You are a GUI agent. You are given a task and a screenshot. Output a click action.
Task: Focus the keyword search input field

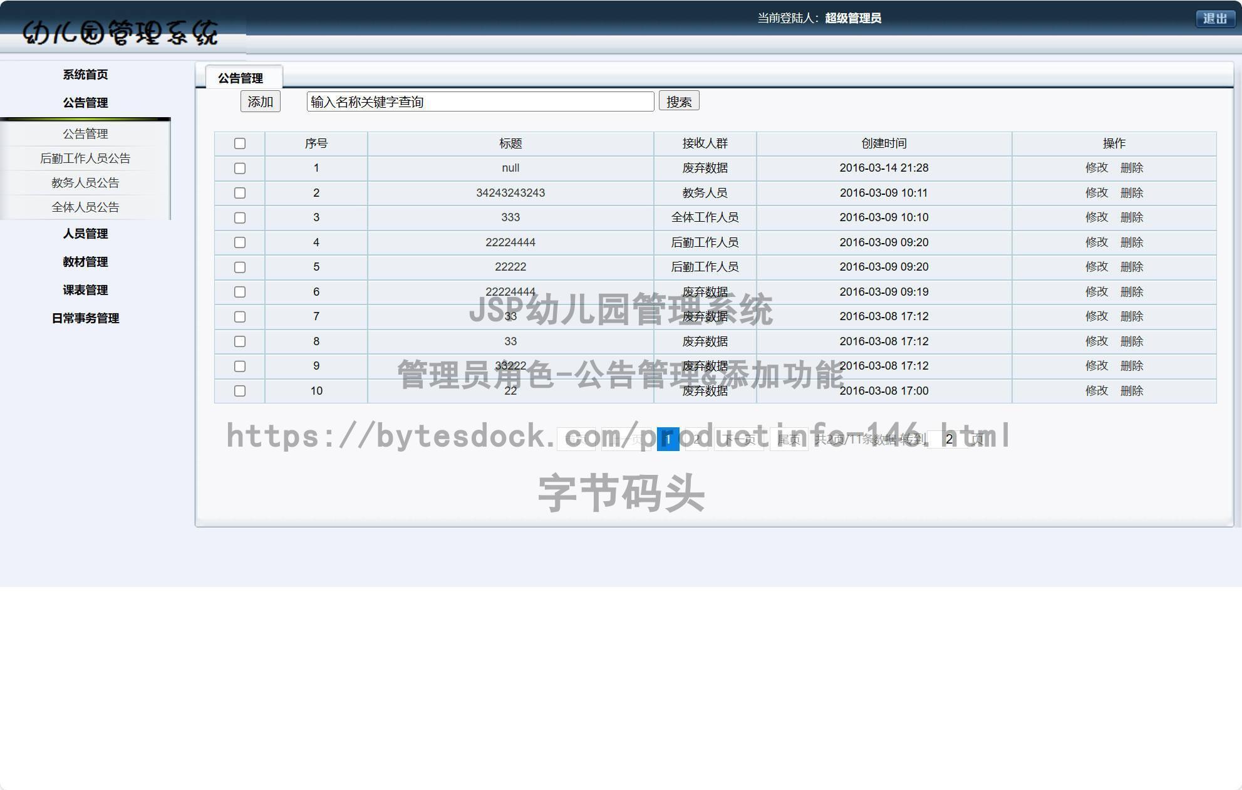pos(480,102)
